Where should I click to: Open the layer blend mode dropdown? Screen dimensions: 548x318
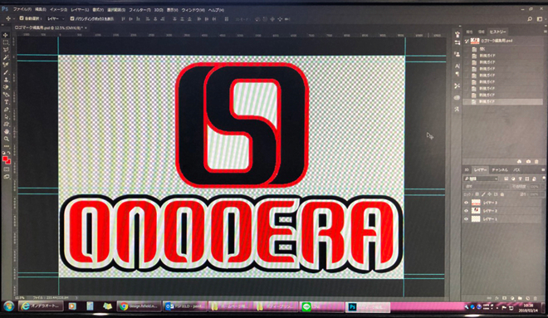click(487, 187)
